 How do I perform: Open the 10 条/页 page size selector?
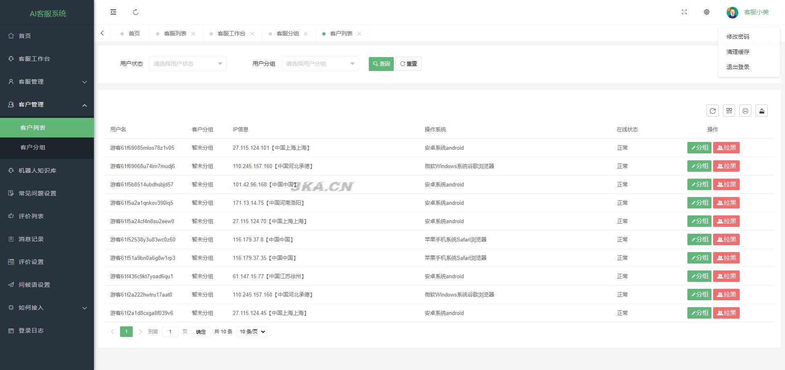[252, 332]
